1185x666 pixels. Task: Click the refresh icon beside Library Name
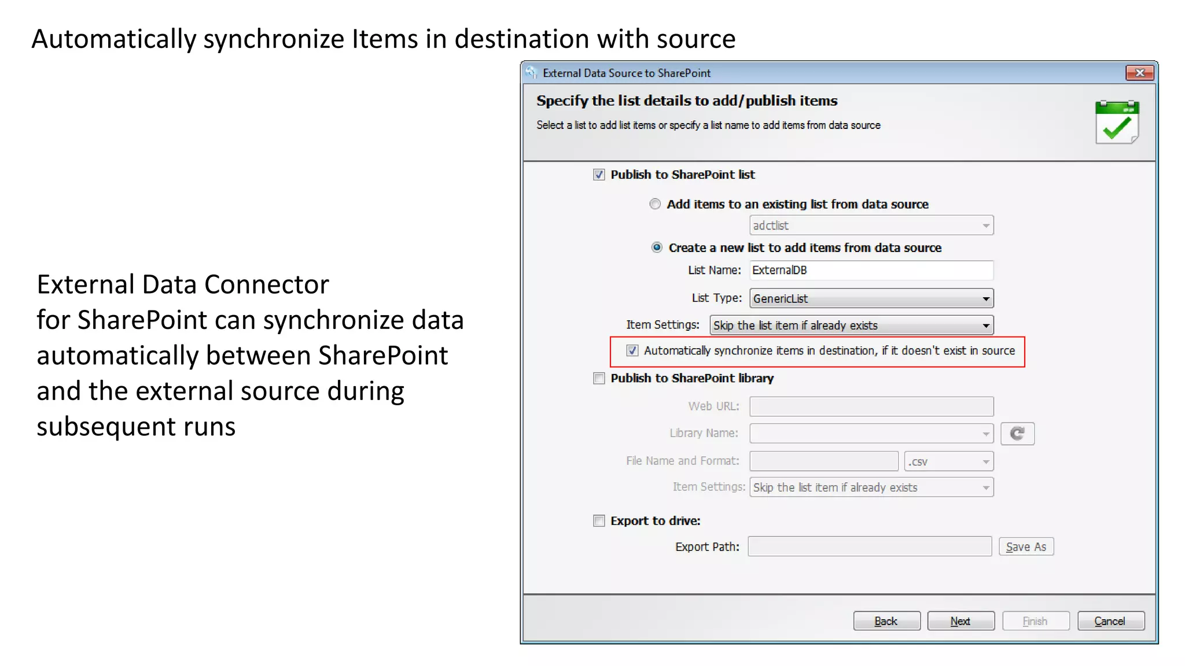tap(1017, 434)
